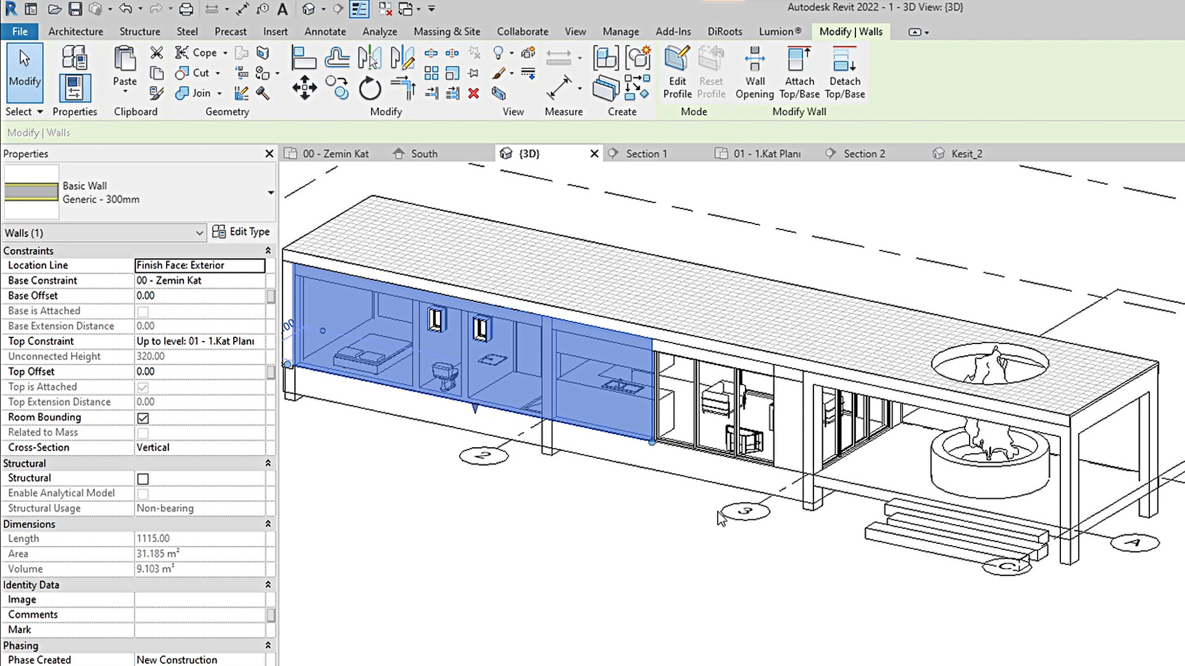
Task: Close the {3D} view tab
Action: point(594,154)
